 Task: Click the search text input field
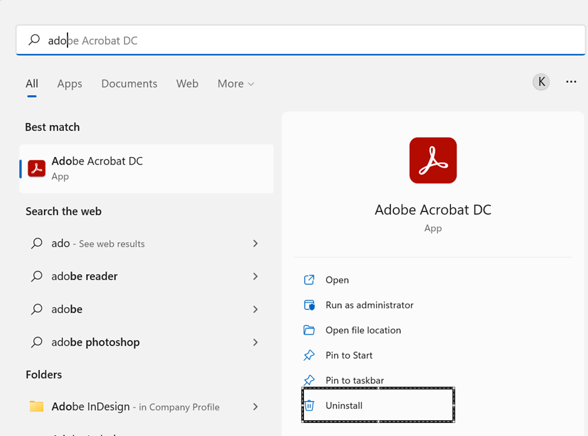point(300,40)
